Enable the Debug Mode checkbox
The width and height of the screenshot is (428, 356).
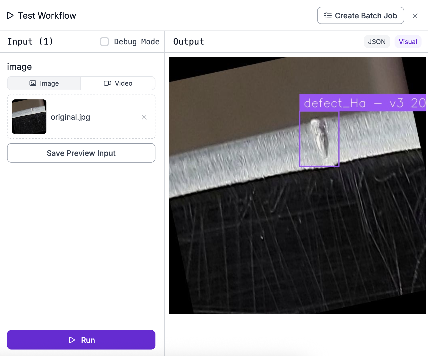pyautogui.click(x=104, y=42)
